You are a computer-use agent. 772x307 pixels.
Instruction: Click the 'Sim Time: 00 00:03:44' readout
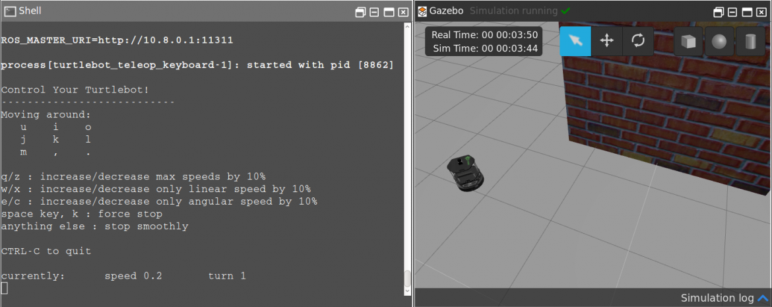pos(485,48)
